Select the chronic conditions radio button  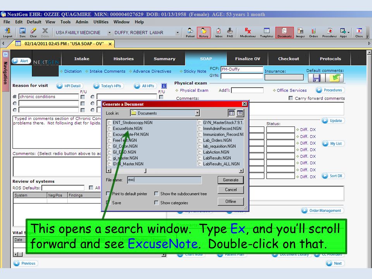15,97
